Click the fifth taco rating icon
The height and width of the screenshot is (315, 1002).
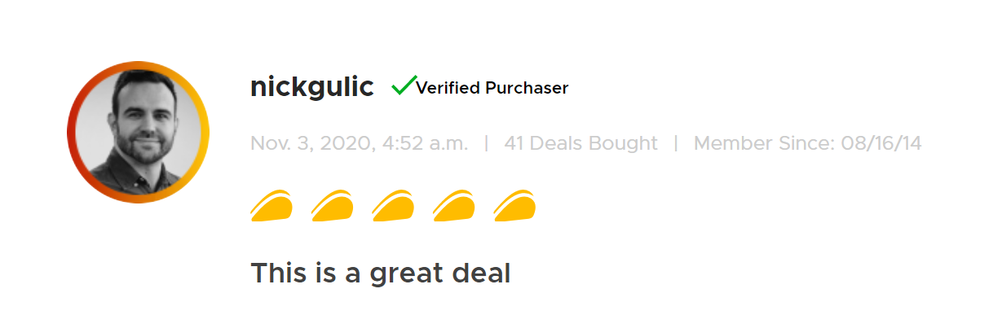pyautogui.click(x=514, y=205)
